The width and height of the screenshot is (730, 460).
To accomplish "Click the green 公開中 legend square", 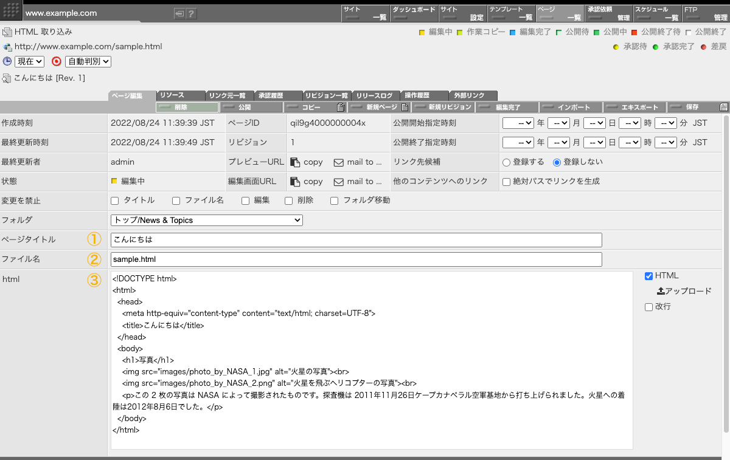I will pyautogui.click(x=597, y=32).
